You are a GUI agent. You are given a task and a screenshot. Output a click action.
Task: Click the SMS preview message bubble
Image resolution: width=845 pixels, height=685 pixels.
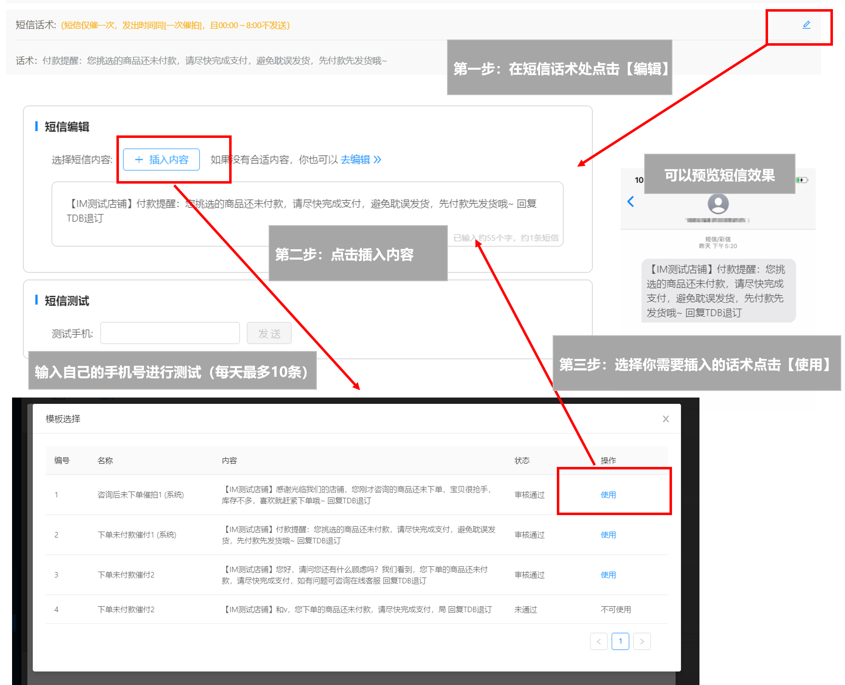tap(718, 290)
